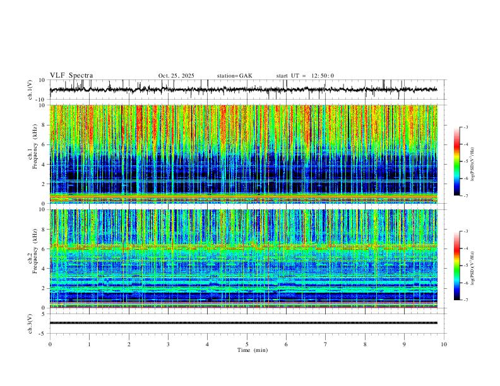Click tick label "7" on the Time axis

point(326,344)
